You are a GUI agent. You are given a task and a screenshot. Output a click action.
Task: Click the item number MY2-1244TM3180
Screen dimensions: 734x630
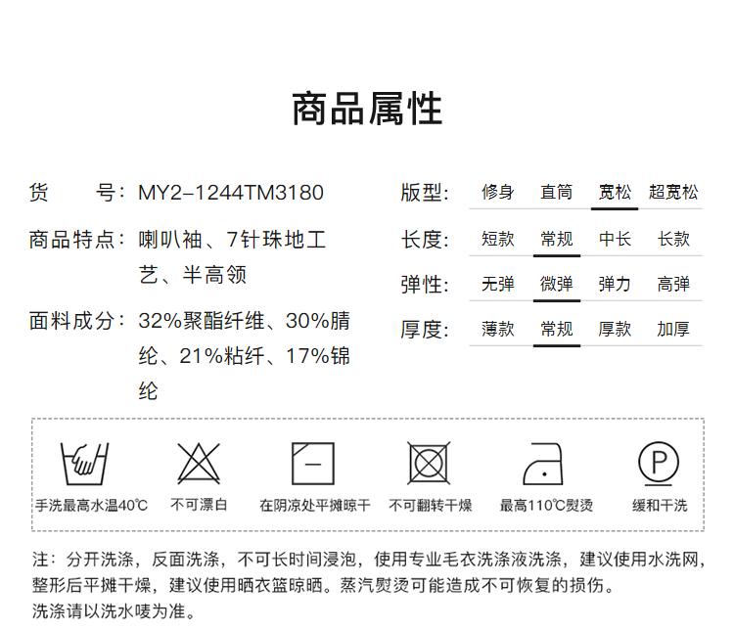(230, 193)
